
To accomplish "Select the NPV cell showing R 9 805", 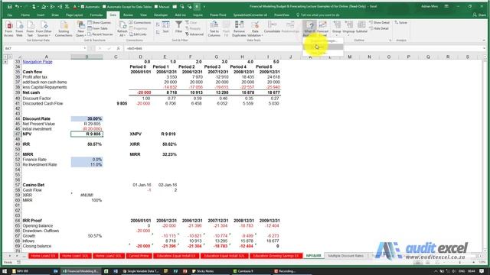I will [x=87, y=134].
